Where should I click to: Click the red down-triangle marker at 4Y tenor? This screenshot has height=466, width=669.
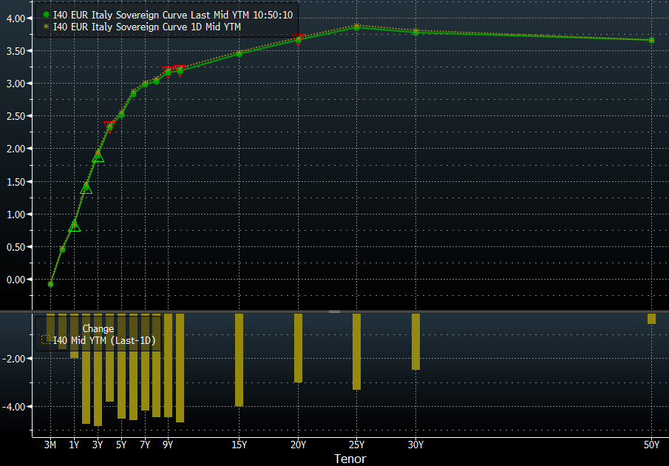109,125
